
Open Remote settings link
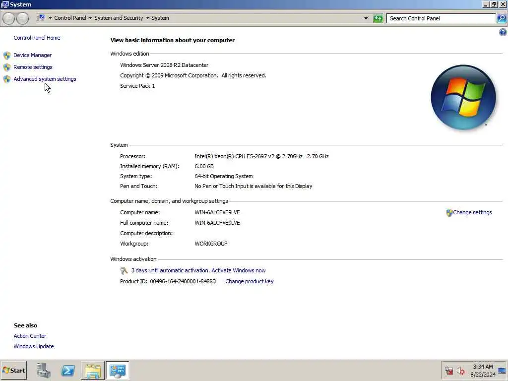[x=33, y=67]
